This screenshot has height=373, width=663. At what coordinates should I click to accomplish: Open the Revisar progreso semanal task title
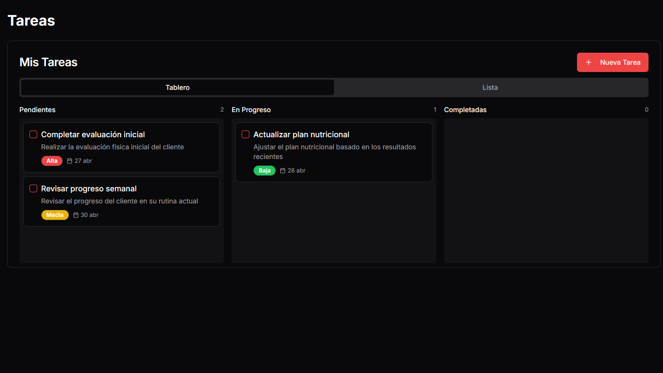click(x=89, y=188)
